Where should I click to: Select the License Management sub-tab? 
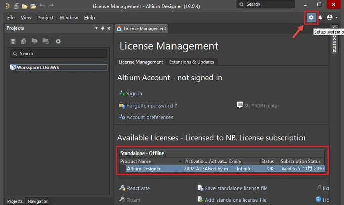pos(141,62)
